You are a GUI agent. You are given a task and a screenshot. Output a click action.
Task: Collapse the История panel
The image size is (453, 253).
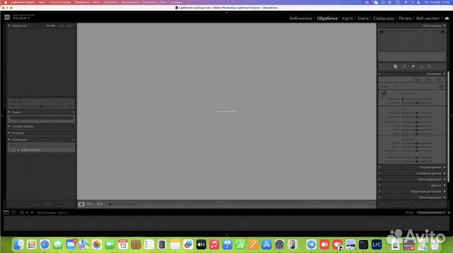pos(9,133)
